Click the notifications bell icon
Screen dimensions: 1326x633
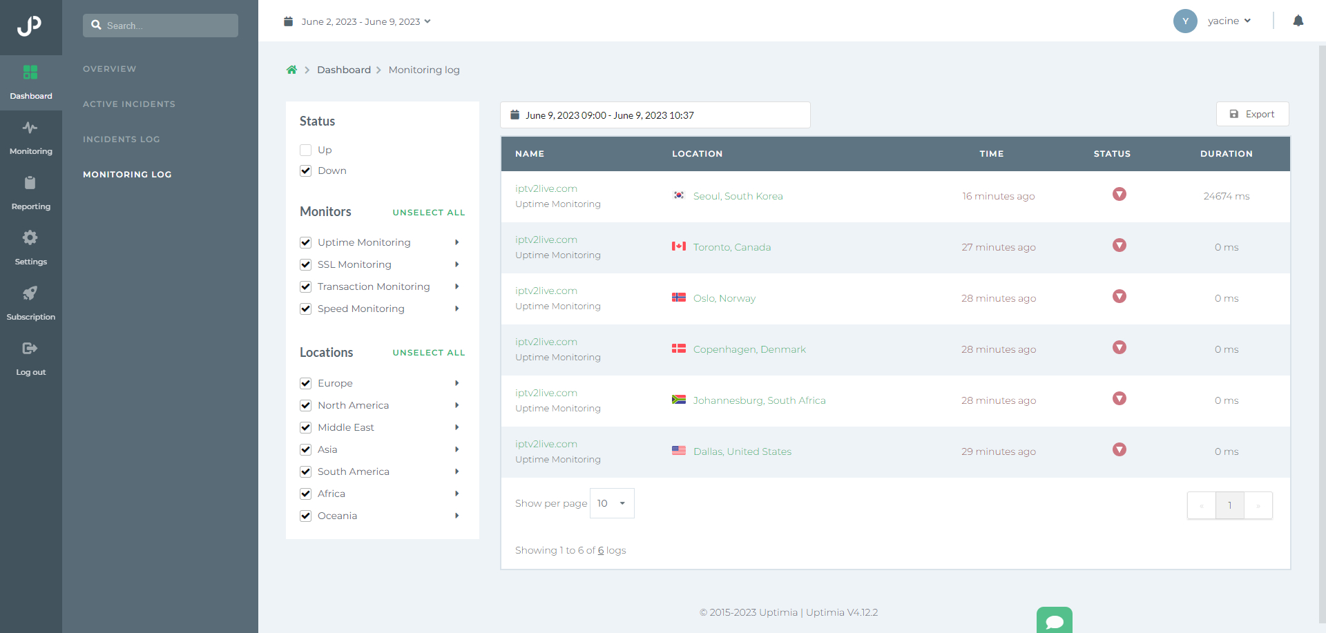click(1298, 21)
